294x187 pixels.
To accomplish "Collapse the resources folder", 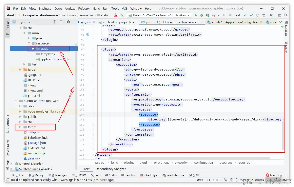I will pyautogui.click(x=29, y=43).
